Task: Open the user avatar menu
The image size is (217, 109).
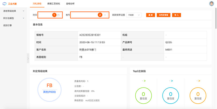Action: (x=211, y=4)
